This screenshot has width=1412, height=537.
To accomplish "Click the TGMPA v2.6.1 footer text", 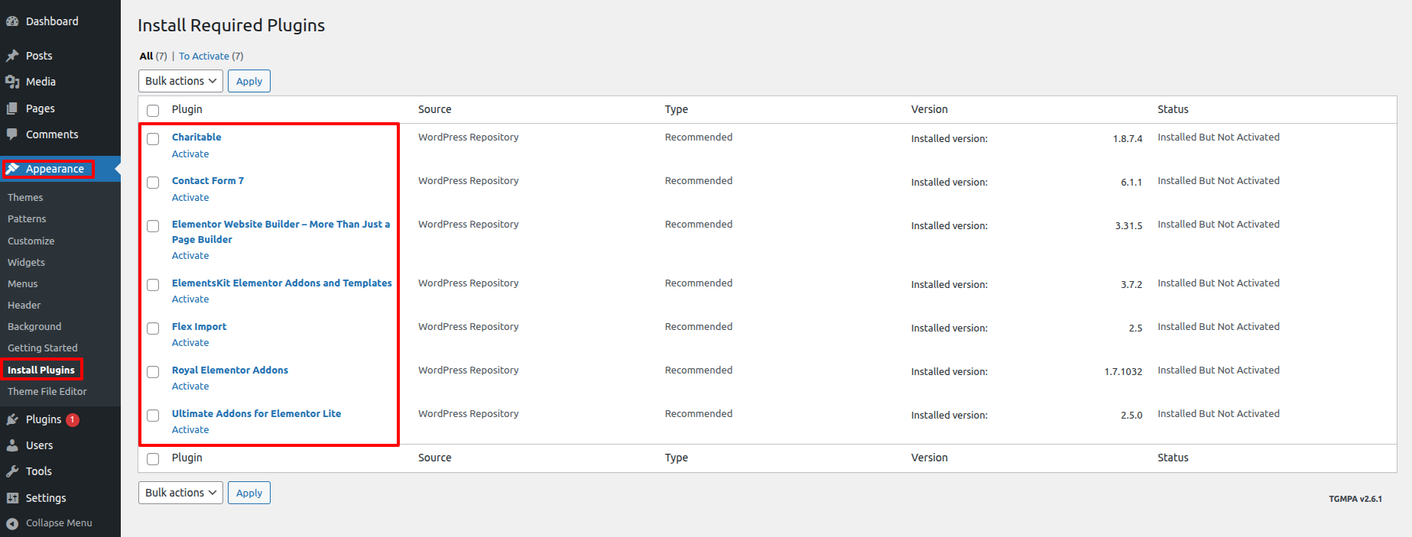I will pos(1355,499).
